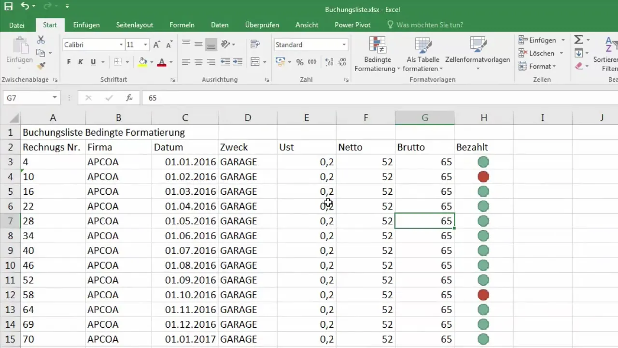Click the fill color paint bucket
618x348 pixels.
click(142, 62)
